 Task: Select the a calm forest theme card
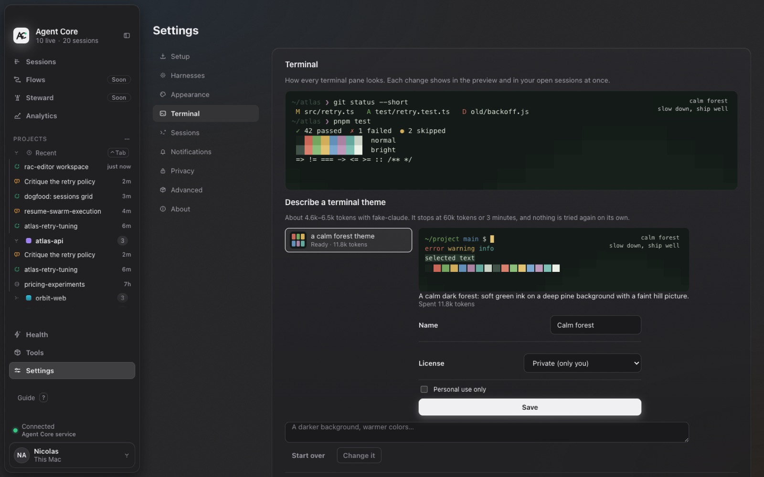point(348,240)
